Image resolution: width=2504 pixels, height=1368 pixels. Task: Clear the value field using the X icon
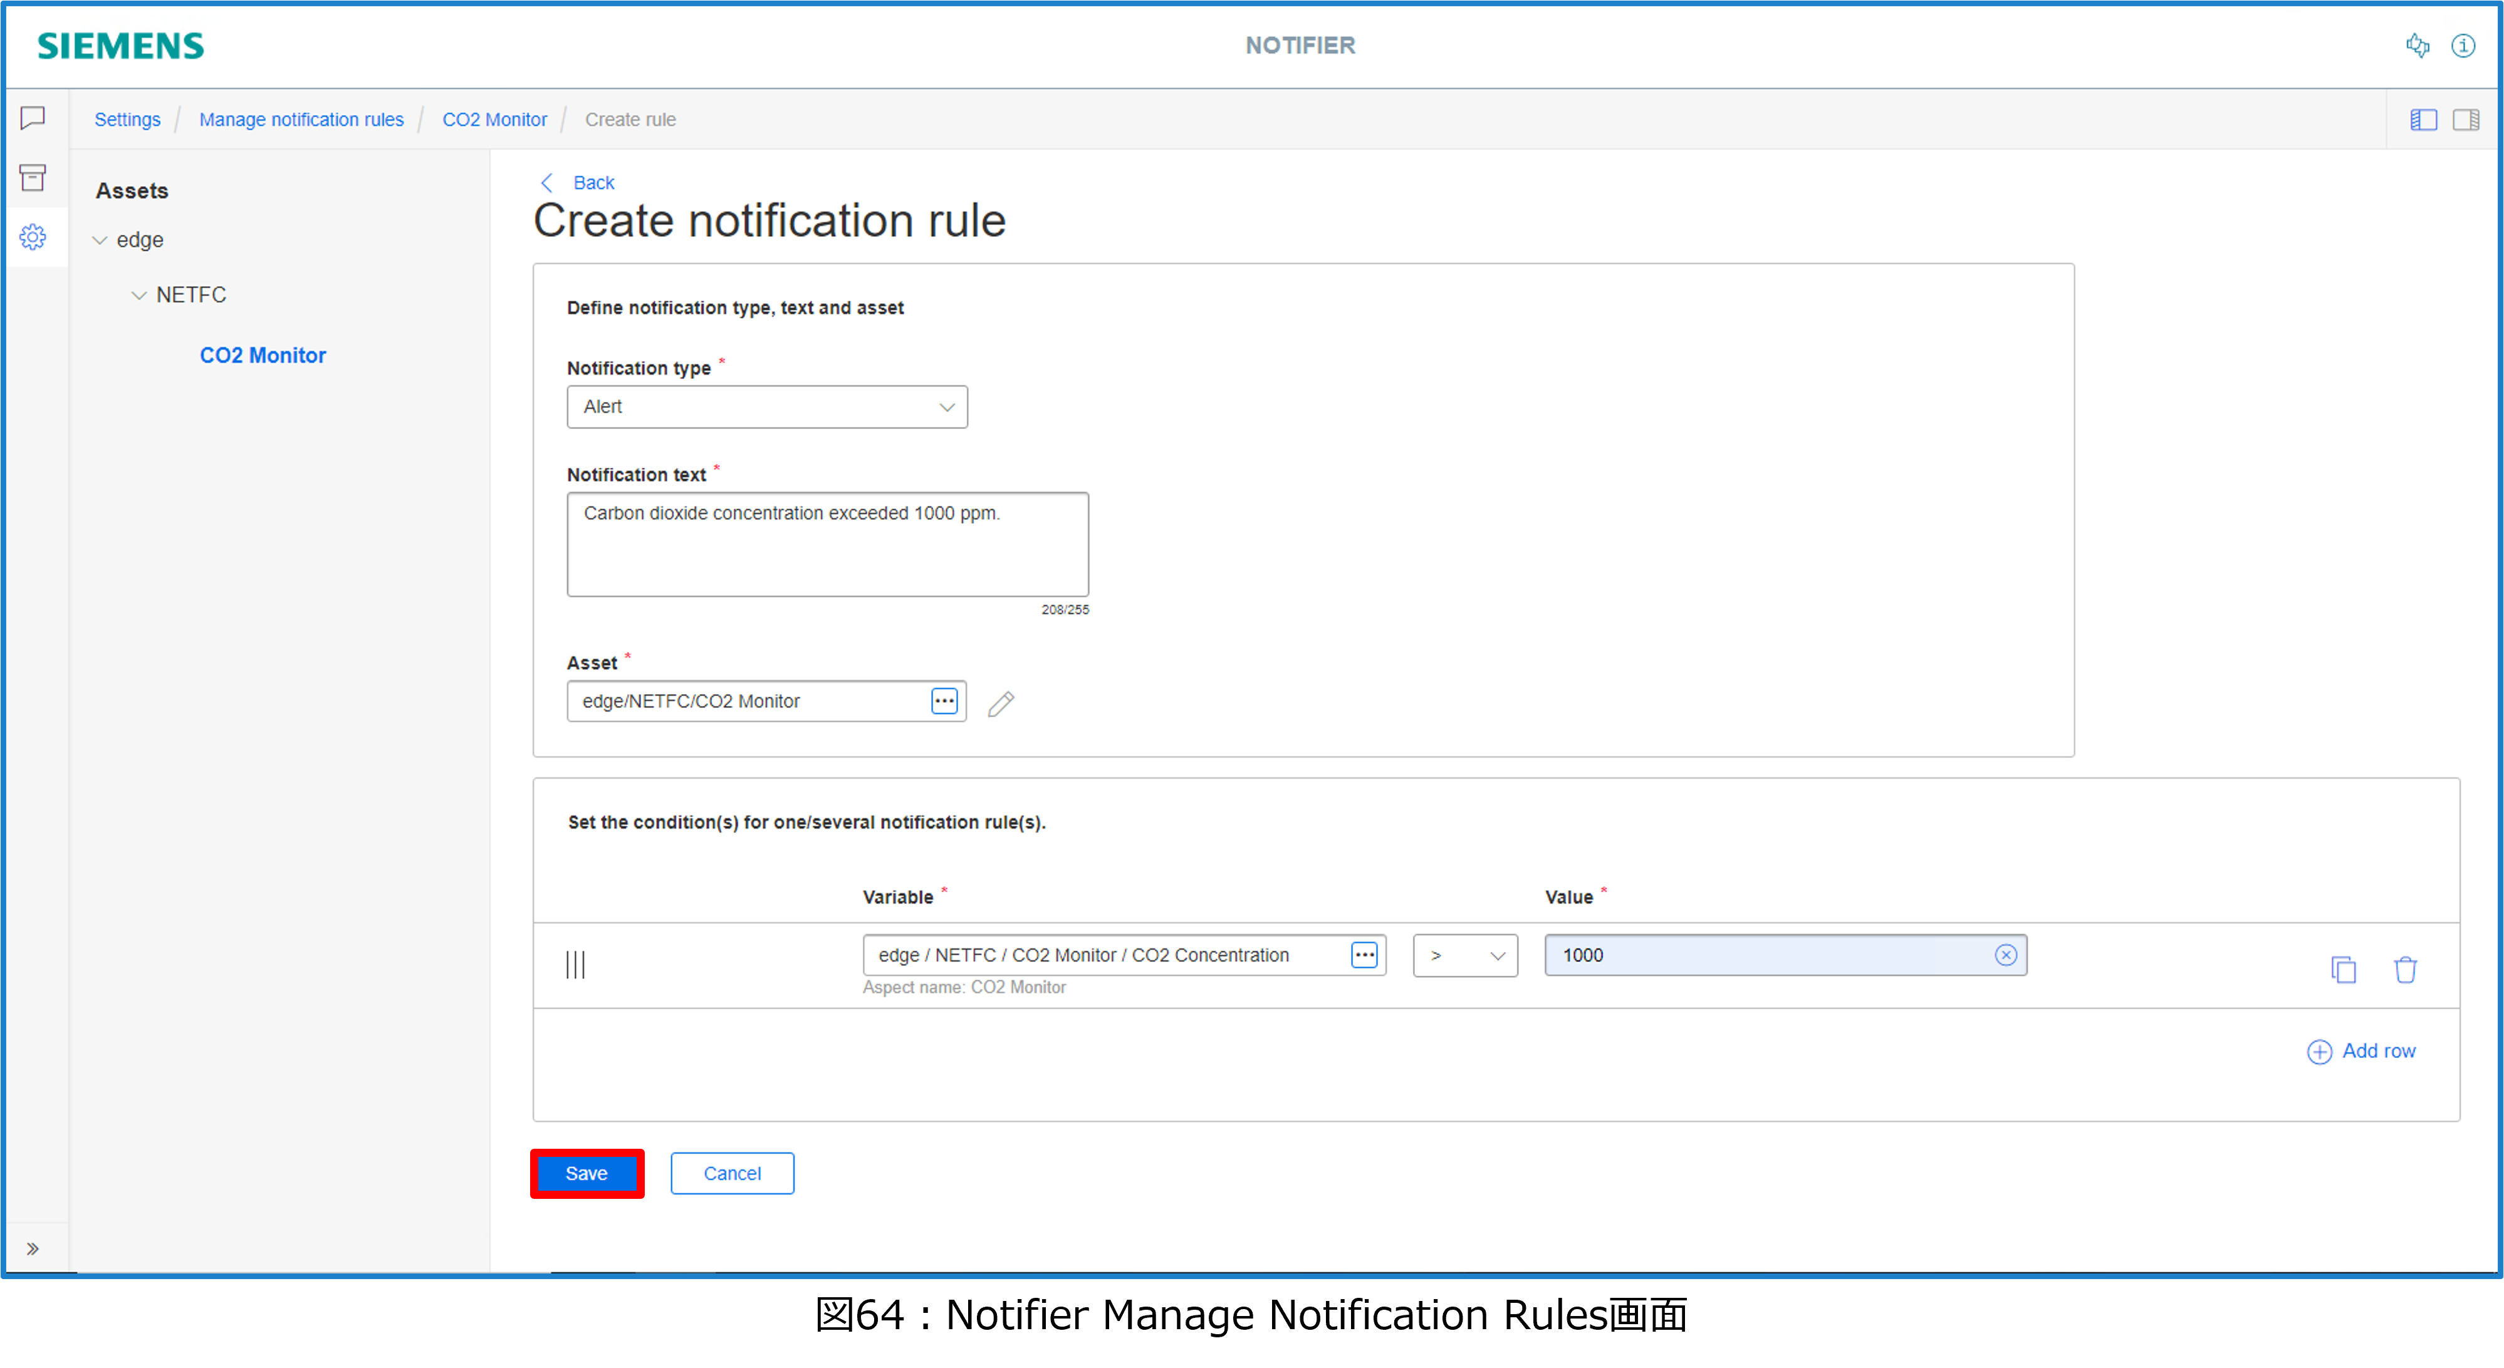(x=2005, y=955)
